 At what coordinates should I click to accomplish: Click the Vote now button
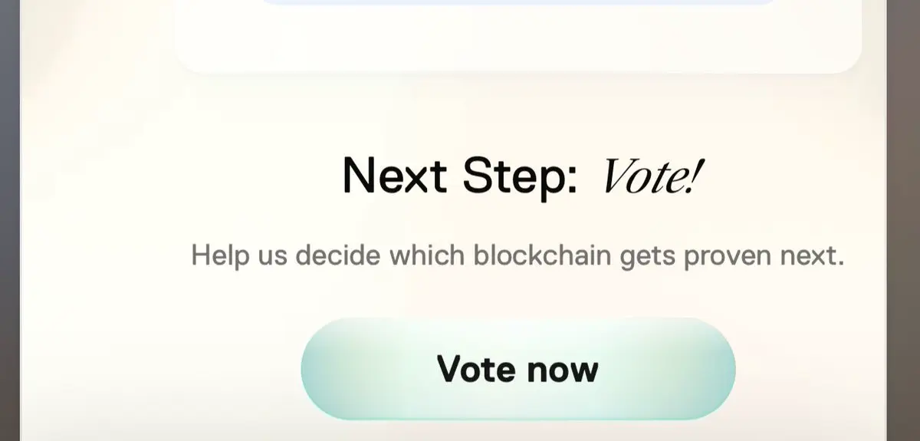pos(518,369)
